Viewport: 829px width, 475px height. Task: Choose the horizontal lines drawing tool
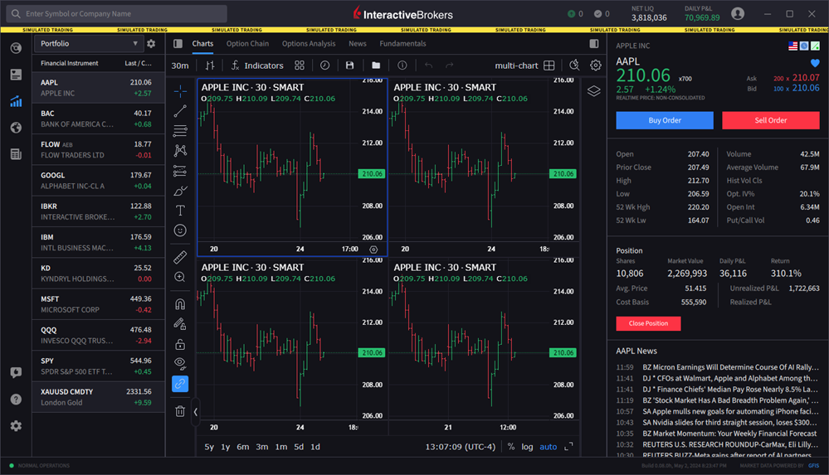[180, 131]
